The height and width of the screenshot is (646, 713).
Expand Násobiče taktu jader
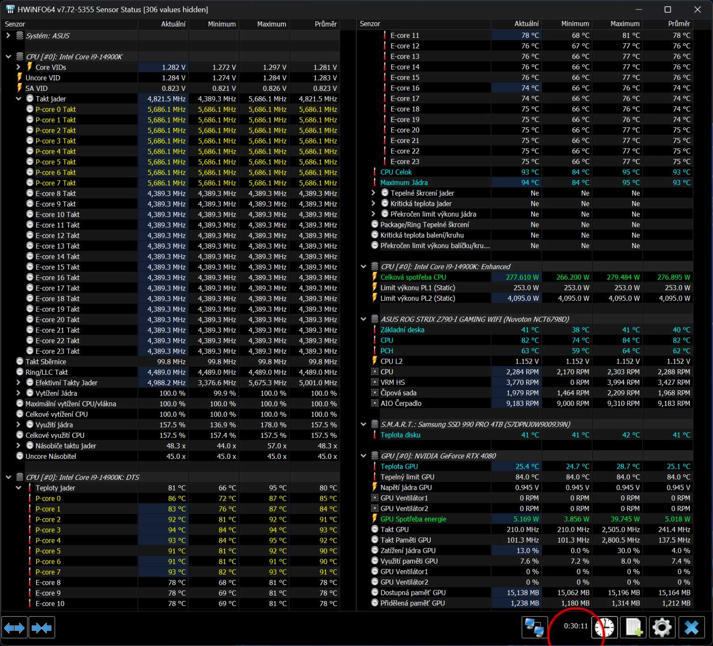[x=18, y=446]
